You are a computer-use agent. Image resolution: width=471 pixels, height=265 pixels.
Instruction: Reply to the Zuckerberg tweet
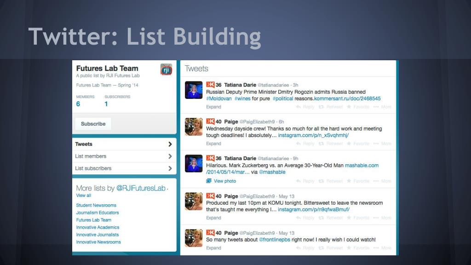[x=305, y=181]
